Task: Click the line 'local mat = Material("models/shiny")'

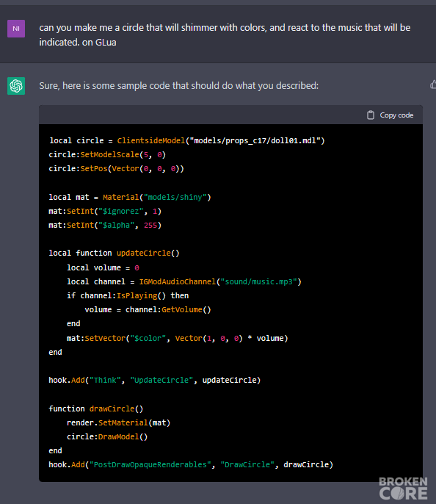Action: coord(130,197)
